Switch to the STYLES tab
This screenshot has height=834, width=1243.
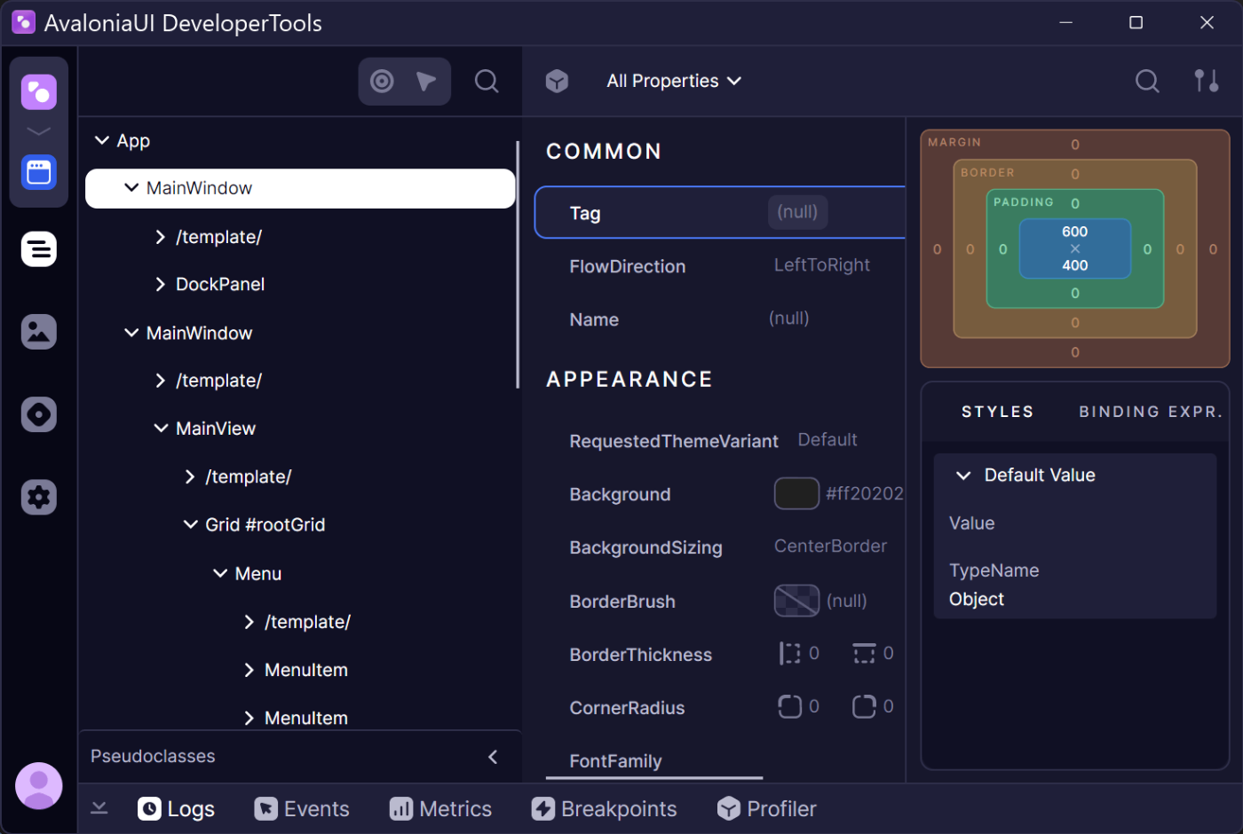pyautogui.click(x=997, y=412)
